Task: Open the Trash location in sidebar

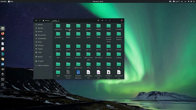Action: [x=40, y=52]
